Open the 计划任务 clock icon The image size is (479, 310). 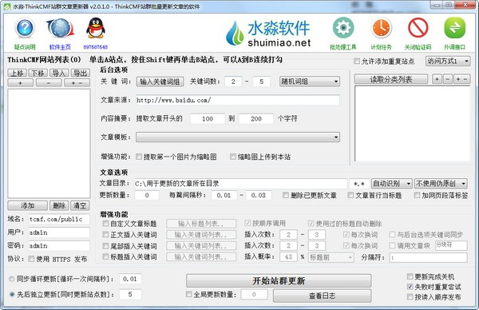pyautogui.click(x=381, y=28)
